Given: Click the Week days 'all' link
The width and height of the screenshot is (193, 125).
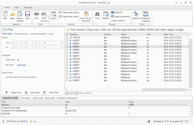Looking at the screenshot, I should pos(18,60).
